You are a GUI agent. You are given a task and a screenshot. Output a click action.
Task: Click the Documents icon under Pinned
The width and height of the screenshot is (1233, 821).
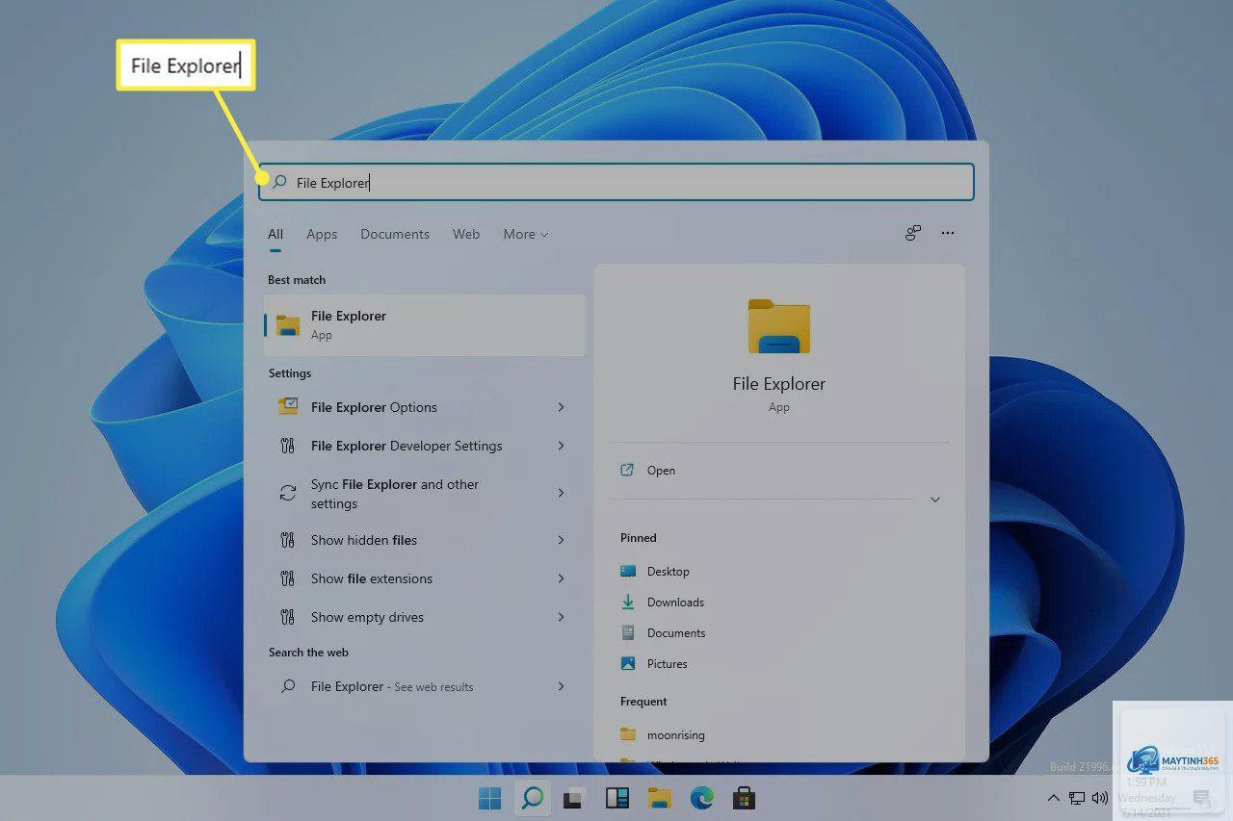(628, 632)
